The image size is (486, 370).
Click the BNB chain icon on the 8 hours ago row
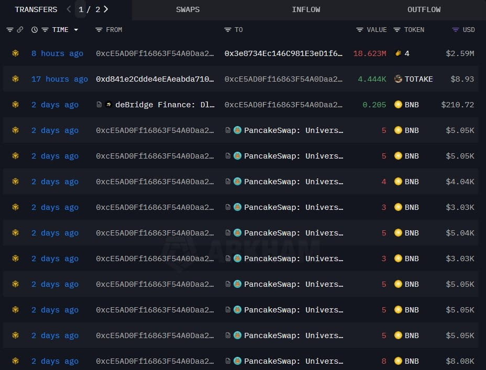pos(15,53)
